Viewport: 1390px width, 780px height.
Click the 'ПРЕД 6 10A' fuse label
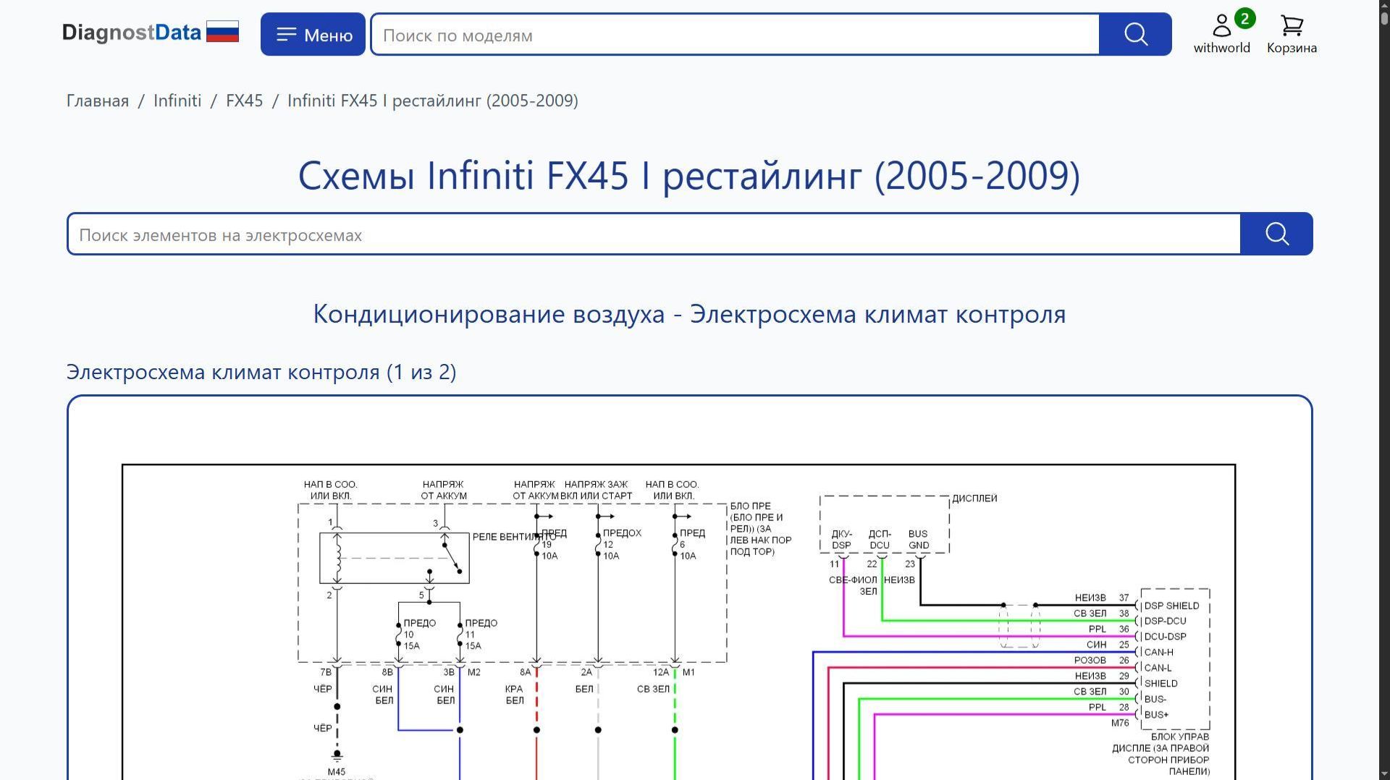[x=691, y=544]
